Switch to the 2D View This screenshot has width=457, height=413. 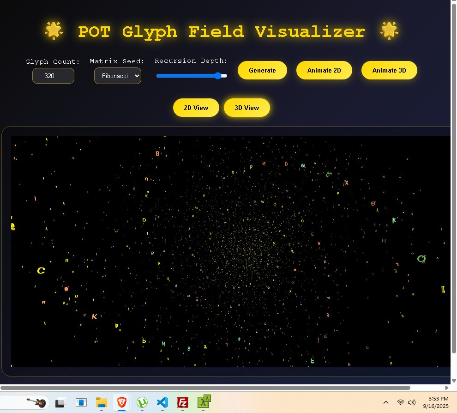coord(196,108)
